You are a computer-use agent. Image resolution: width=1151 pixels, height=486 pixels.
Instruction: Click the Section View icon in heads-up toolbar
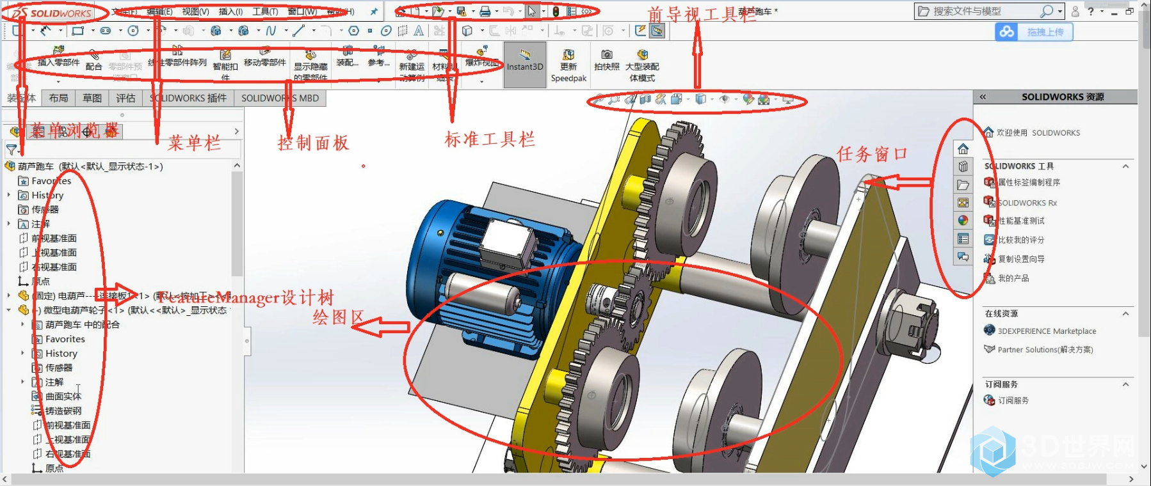coord(645,99)
